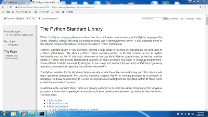
Task: Click Show Source in sidebar
Action: [x=11, y=58]
